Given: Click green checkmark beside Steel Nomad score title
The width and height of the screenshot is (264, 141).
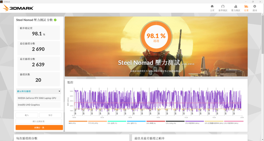Looking at the screenshot, I should 55,20.
